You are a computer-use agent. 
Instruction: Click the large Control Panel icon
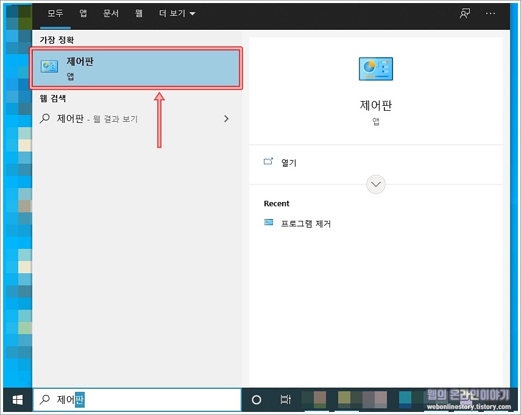click(x=376, y=69)
